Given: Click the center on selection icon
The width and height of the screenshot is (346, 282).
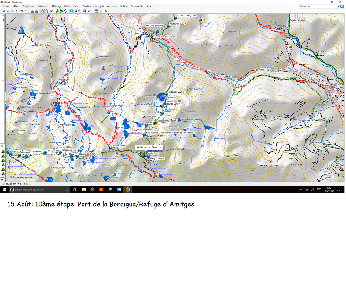Looking at the screenshot, I should click(x=85, y=11).
